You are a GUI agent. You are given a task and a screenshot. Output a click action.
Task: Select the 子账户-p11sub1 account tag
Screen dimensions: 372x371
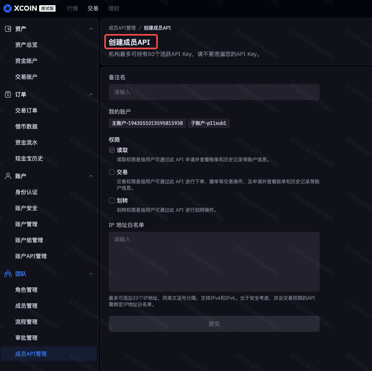click(209, 123)
